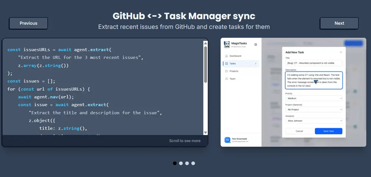
Task: Click Tom Greenwald's avatar icon
Action: tap(227, 140)
